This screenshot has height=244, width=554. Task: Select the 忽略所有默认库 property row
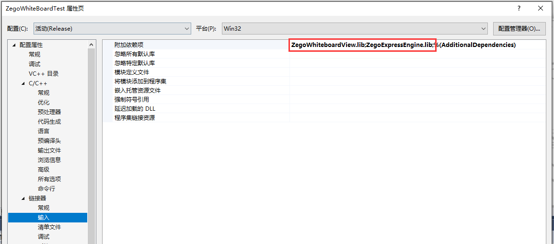(x=135, y=54)
